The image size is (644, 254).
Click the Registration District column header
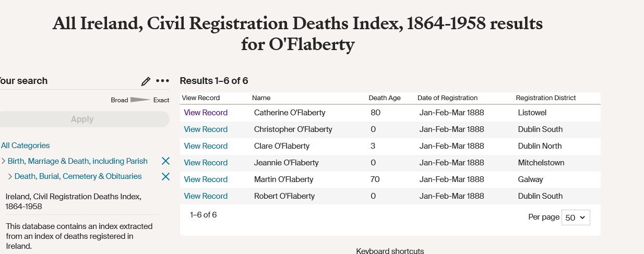tap(546, 98)
